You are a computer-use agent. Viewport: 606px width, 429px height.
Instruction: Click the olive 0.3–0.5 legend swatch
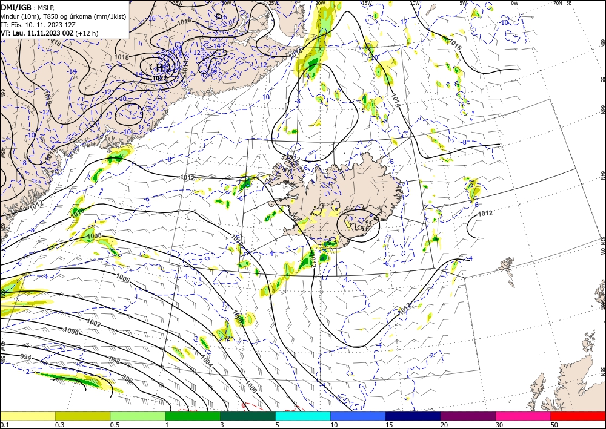coord(82,416)
